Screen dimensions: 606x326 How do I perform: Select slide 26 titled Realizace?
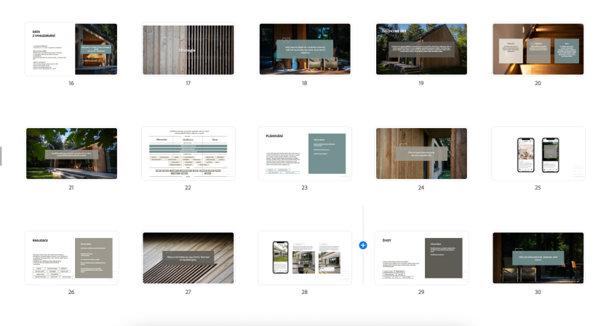tap(71, 258)
